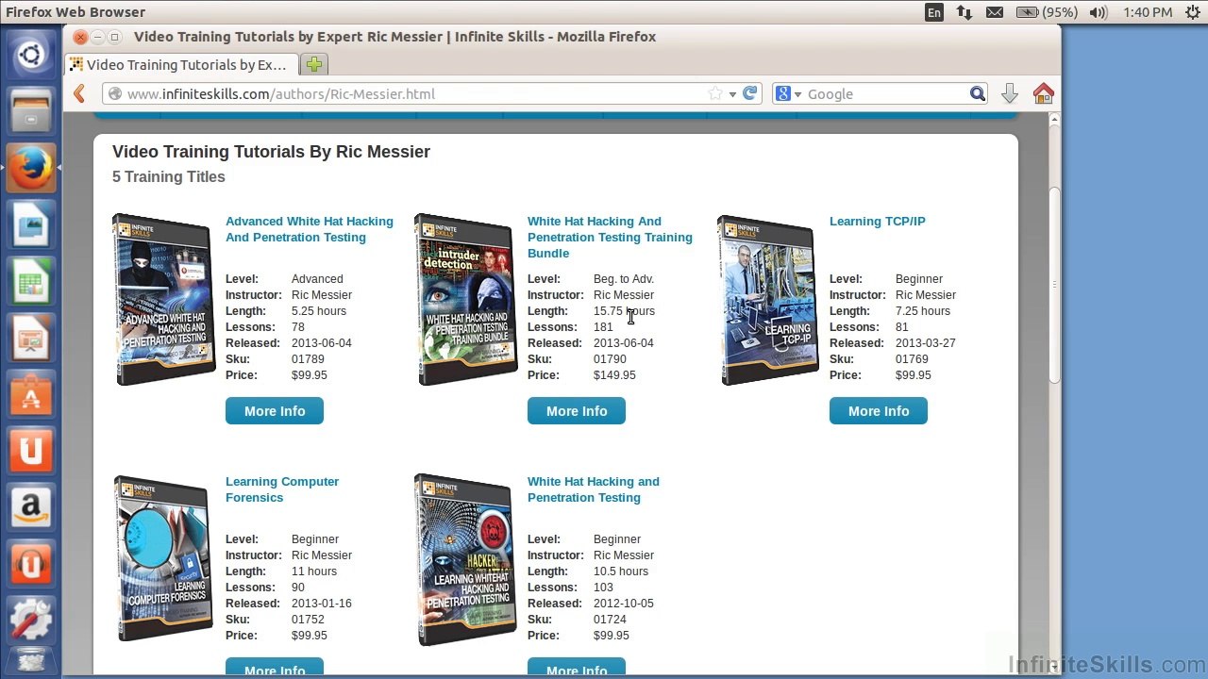The height and width of the screenshot is (679, 1208).
Task: Click release date 2013-03-27
Action: pyautogui.click(x=926, y=343)
